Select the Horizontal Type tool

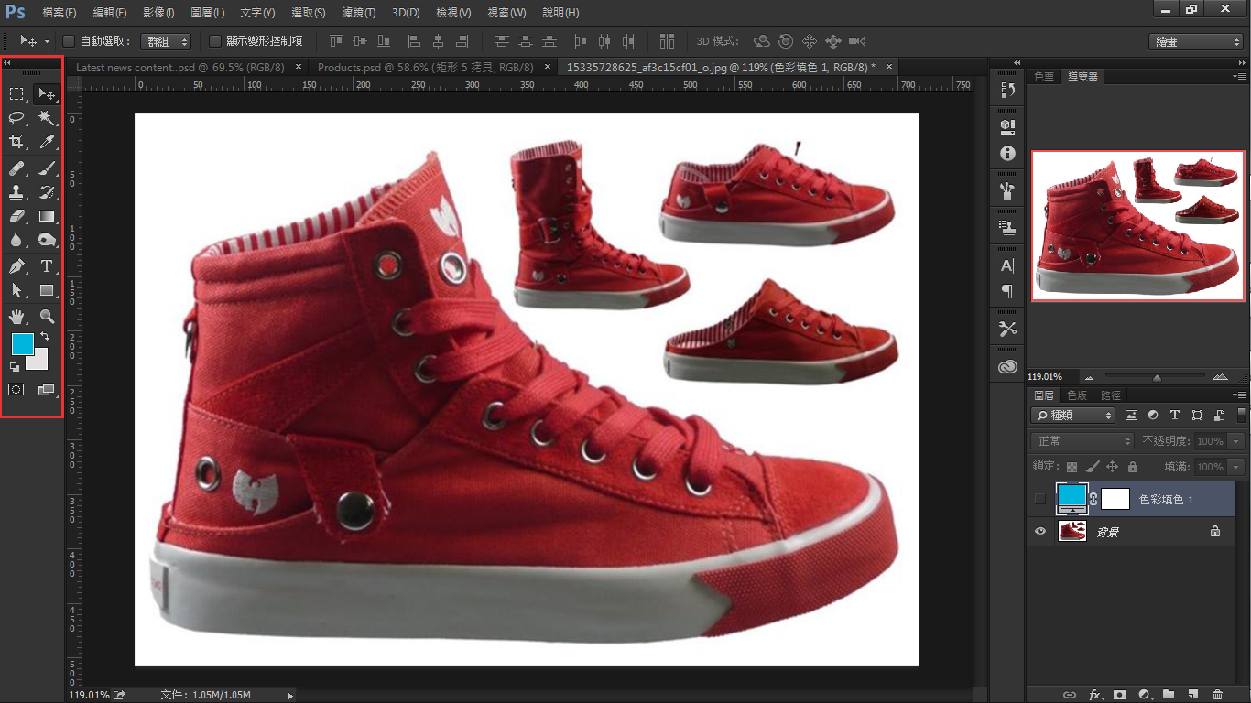46,266
